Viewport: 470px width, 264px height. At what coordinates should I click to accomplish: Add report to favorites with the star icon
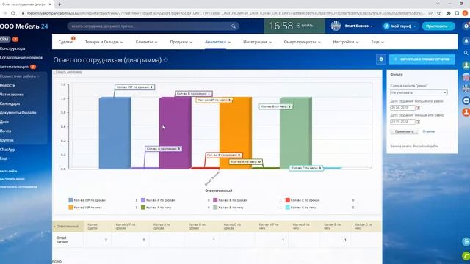click(x=166, y=60)
